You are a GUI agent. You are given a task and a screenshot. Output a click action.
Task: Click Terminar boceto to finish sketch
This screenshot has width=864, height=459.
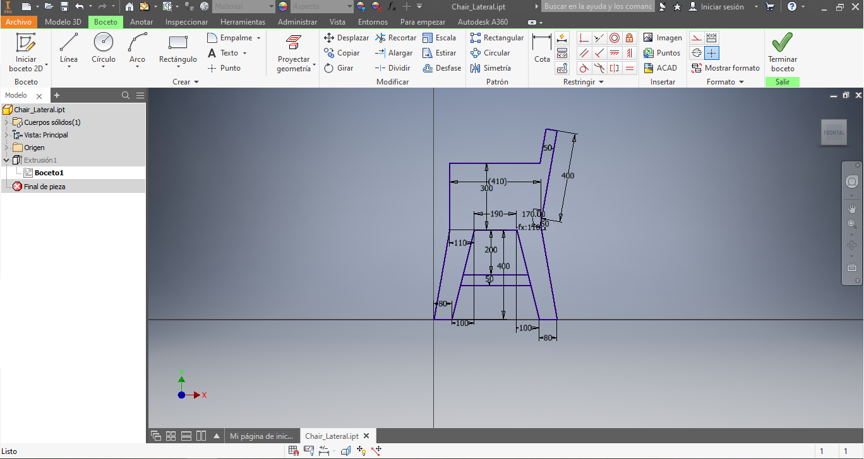pos(783,52)
